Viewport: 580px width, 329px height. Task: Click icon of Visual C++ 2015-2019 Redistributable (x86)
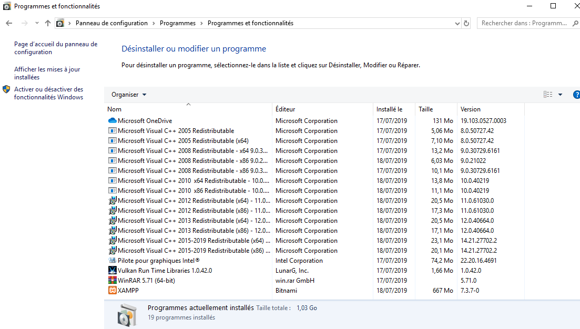113,250
